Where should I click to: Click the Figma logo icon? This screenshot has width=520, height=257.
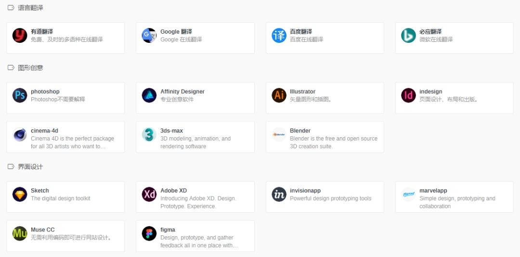[149, 234]
